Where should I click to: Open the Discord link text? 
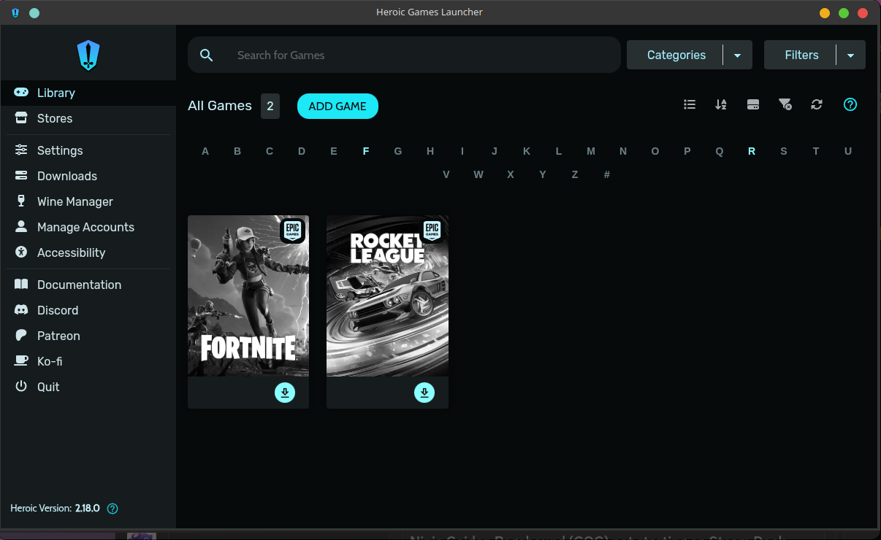click(58, 310)
